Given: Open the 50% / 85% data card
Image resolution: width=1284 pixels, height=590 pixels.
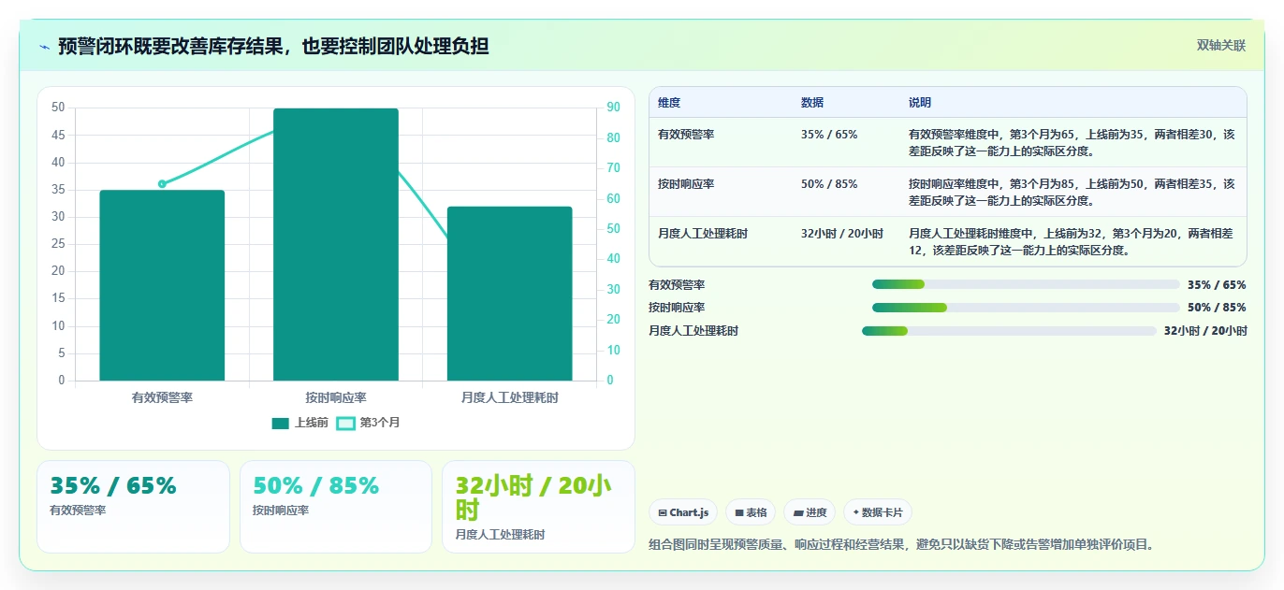Looking at the screenshot, I should tap(335, 506).
